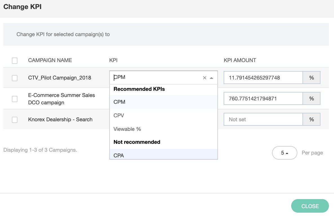Check the CTV_Pilot Campaign_2018 checkbox
The width and height of the screenshot is (334, 216).
coord(15,78)
